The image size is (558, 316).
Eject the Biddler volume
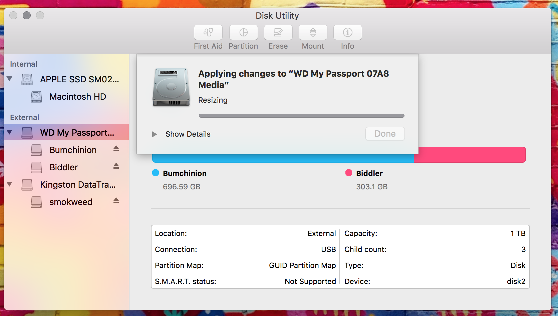(x=116, y=167)
